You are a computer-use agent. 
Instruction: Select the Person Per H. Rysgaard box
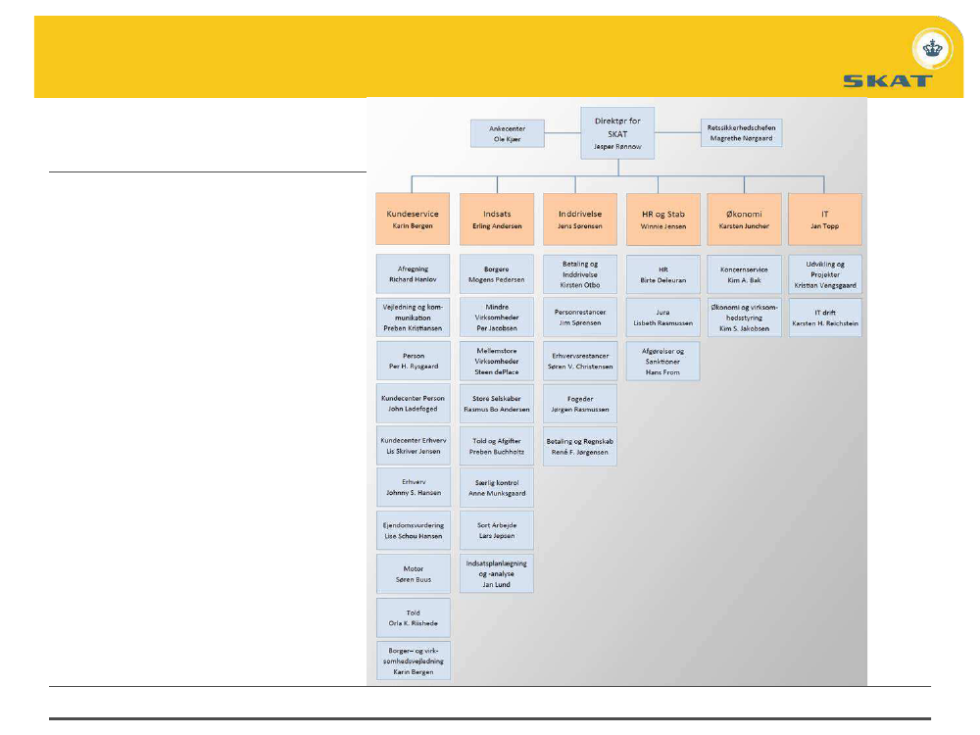point(414,361)
